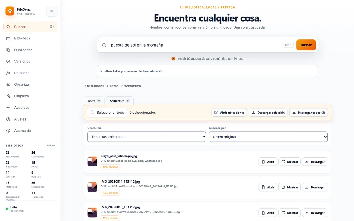
Task: Open Ajustes settings in the sidebar
Action: (x=30, y=119)
